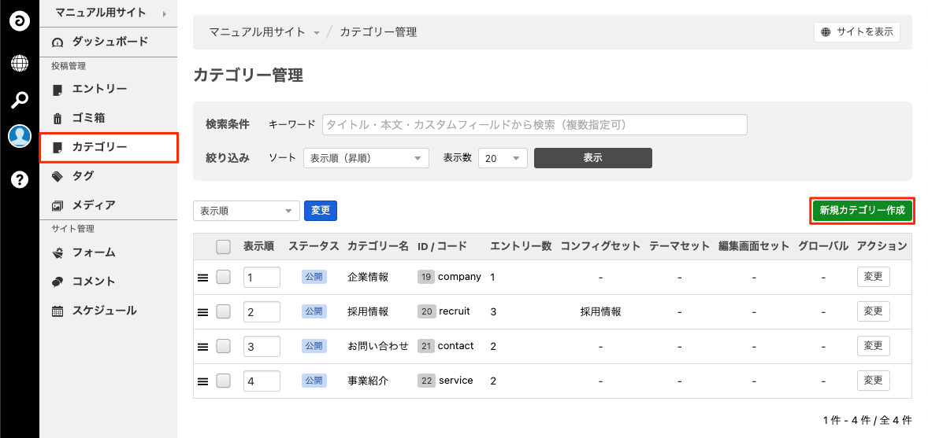Click the trash icon beside ゴミ箱

[x=57, y=119]
